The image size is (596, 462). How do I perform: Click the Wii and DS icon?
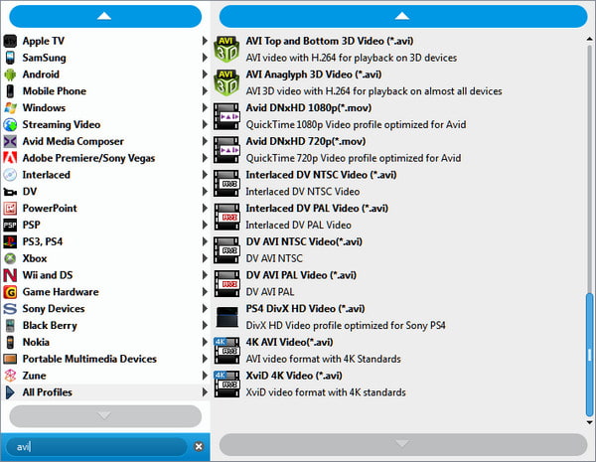pyautogui.click(x=10, y=275)
